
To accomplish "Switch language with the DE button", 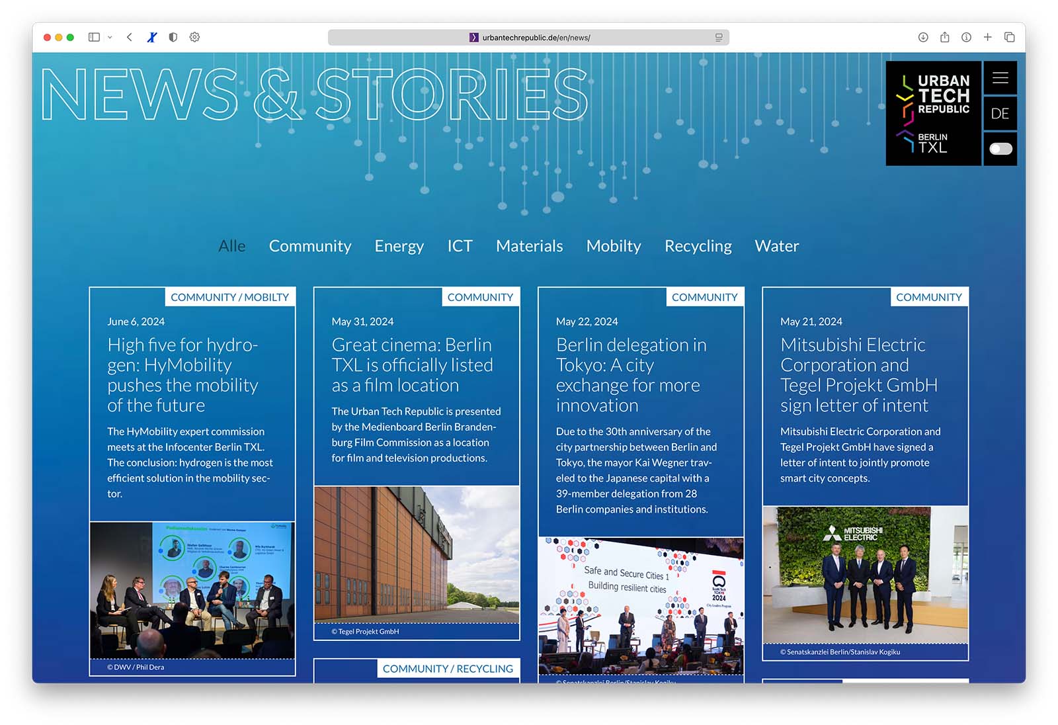I will pos(1000,114).
